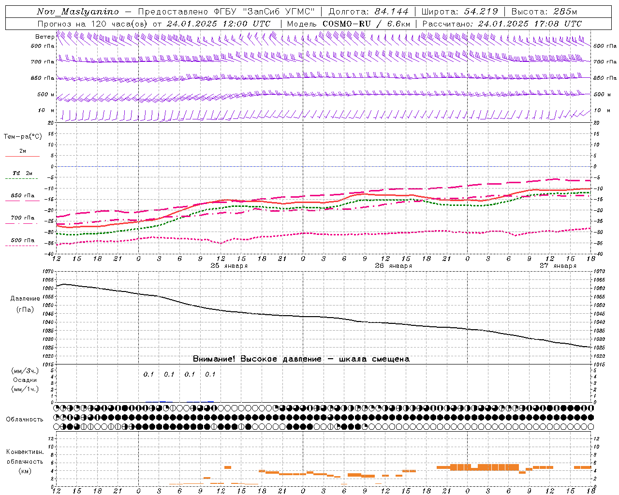Click the Облачность cloudiness label
Image resolution: width=619 pixels, height=495 pixels.
point(25,420)
